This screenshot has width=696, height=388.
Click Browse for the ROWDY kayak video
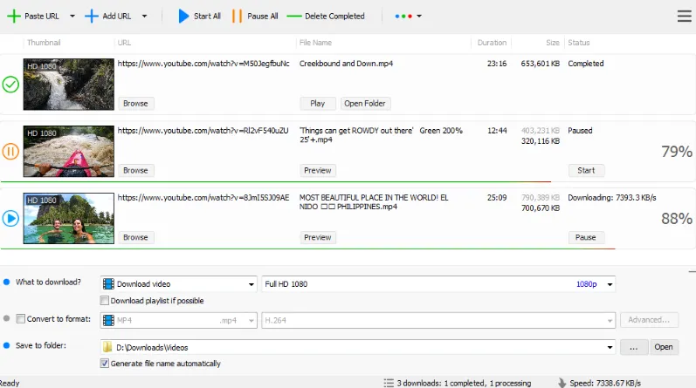[136, 170]
